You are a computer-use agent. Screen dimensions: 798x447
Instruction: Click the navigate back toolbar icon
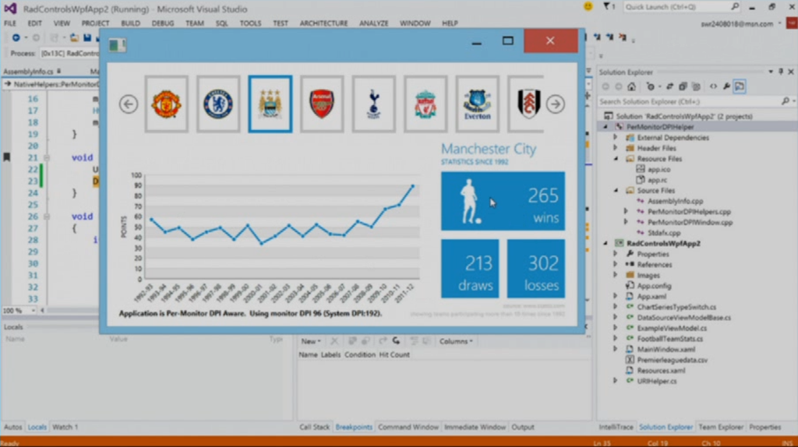tap(16, 38)
